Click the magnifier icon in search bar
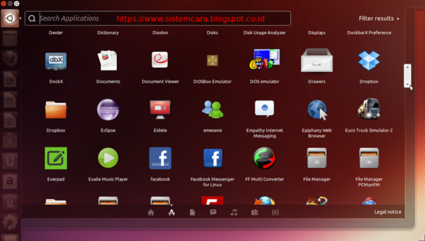This screenshot has width=425, height=241. pos(32,19)
